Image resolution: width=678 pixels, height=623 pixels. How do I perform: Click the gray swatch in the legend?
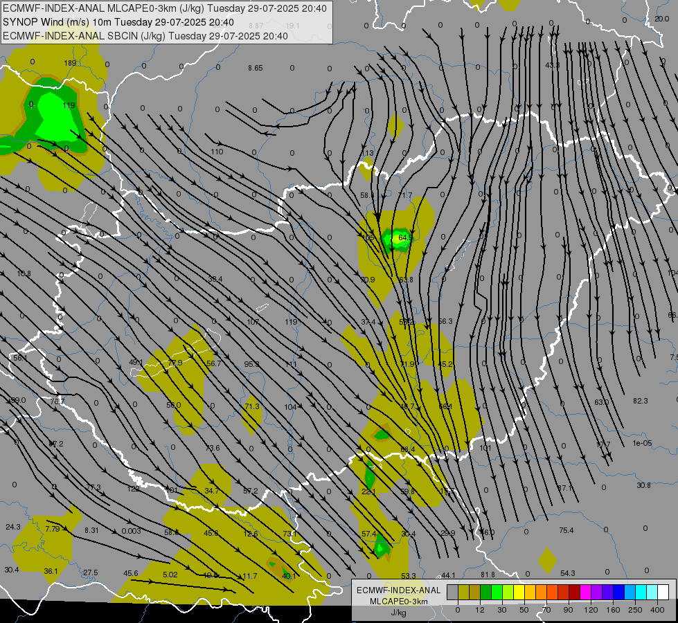(x=452, y=592)
